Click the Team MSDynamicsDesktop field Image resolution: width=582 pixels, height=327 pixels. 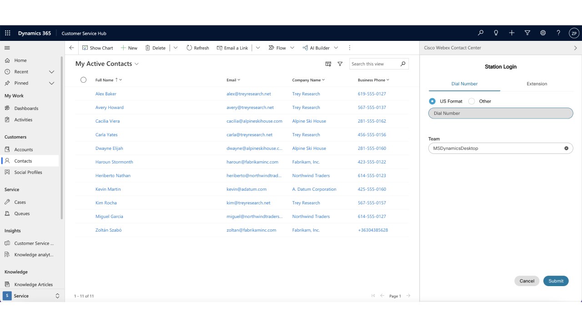[501, 148]
